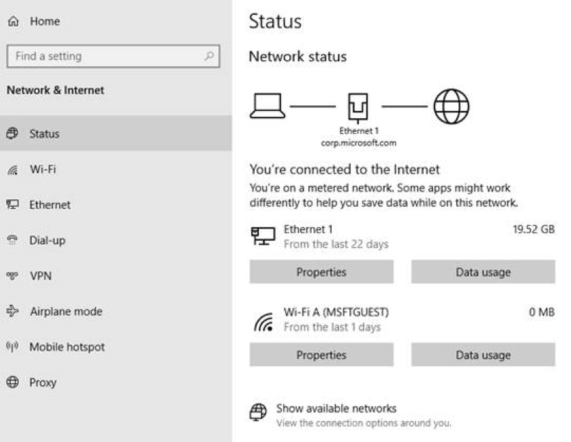The image size is (571, 442).
Task: Click the Ethernet 1 adapter icon
Action: coord(264,237)
